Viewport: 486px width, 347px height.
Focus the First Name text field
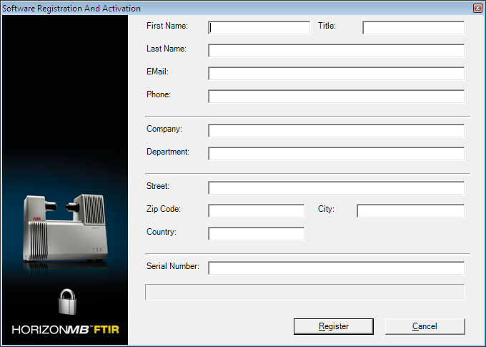259,28
